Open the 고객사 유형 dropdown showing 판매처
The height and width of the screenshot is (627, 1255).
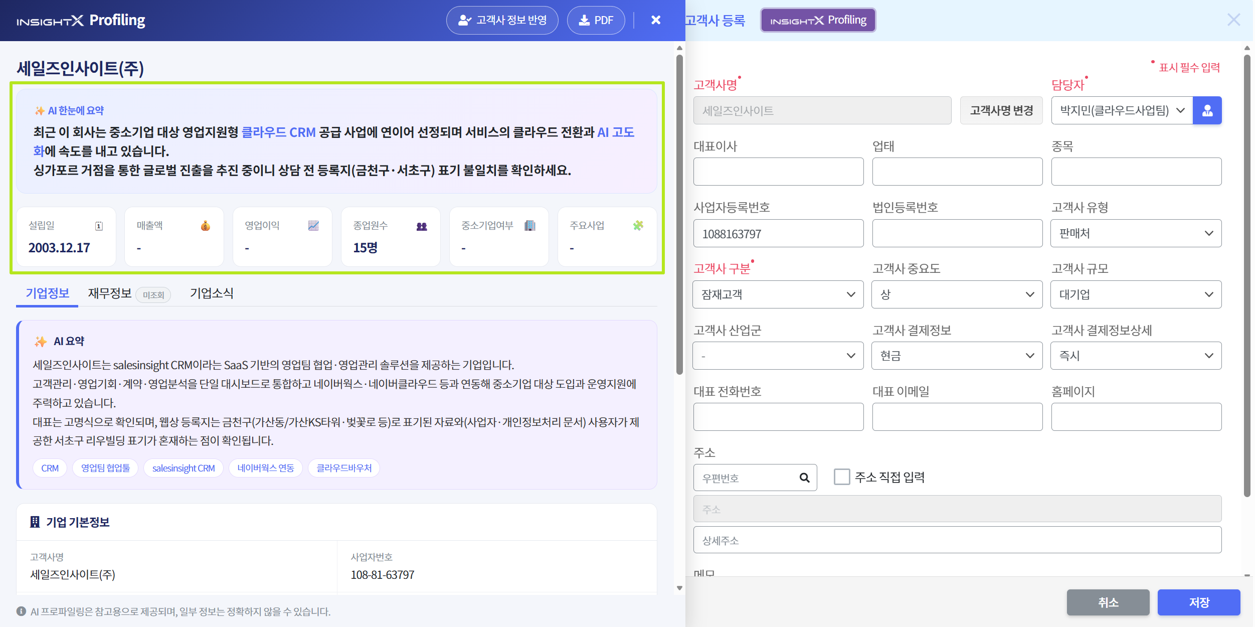click(1136, 233)
